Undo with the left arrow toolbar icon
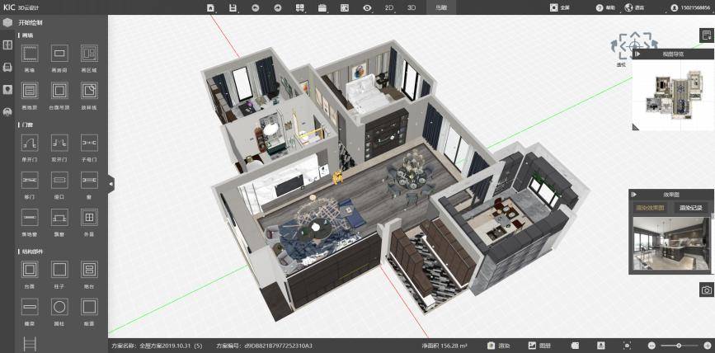The width and height of the screenshot is (715, 353). point(256,7)
